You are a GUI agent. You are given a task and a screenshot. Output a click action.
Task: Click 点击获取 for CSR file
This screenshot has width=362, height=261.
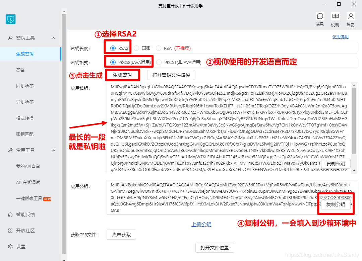121,235
